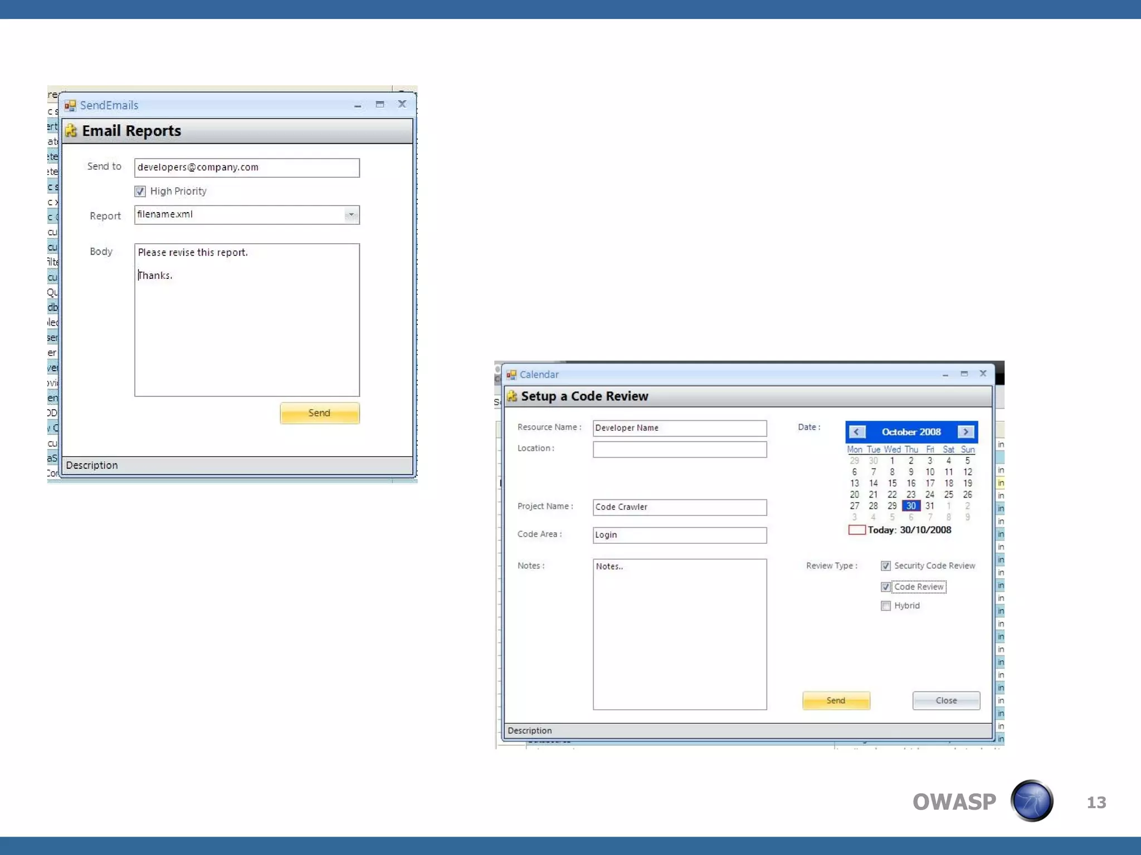
Task: Go to next month in calendar
Action: coord(966,432)
